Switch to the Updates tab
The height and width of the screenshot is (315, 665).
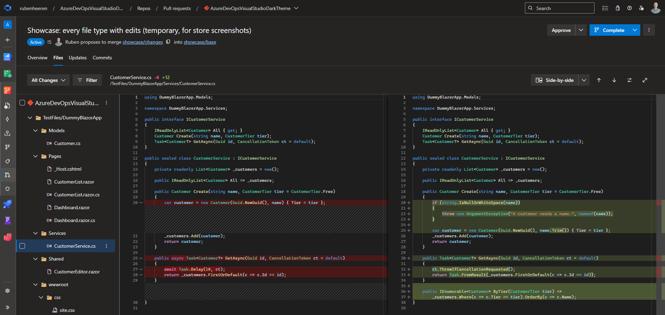tap(78, 58)
